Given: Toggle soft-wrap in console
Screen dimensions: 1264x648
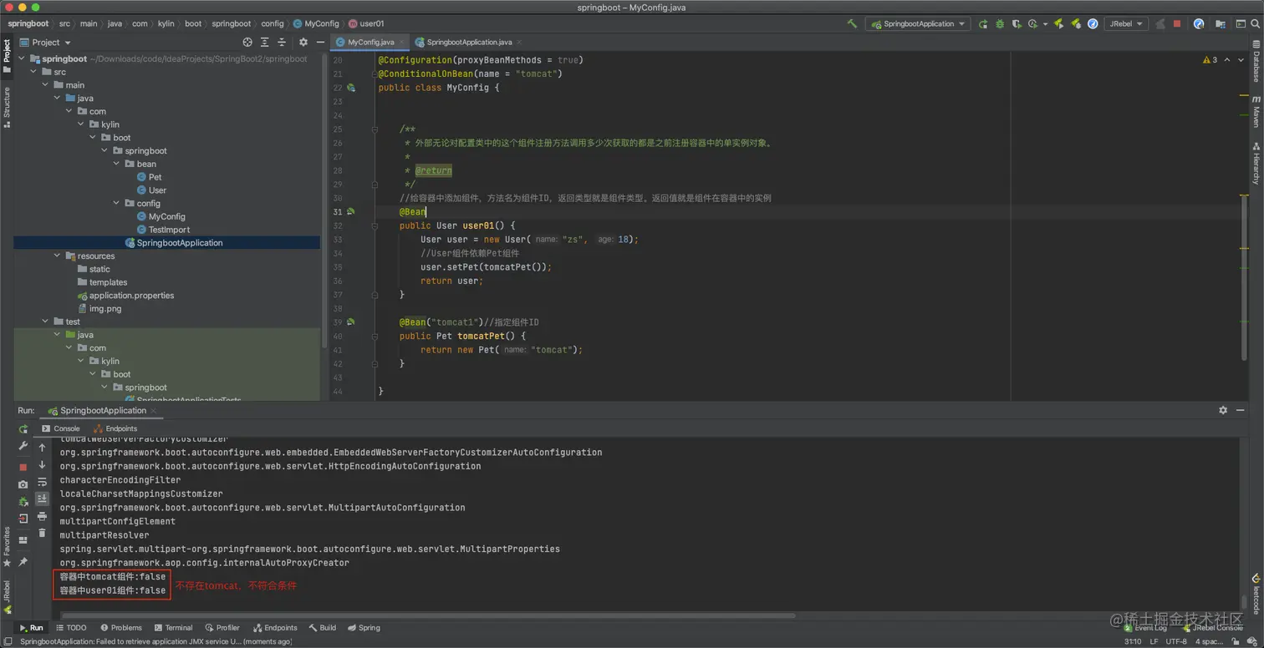Looking at the screenshot, I should pos(42,482).
